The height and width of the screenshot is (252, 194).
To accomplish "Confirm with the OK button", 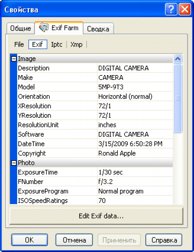I will pos(29,240).
